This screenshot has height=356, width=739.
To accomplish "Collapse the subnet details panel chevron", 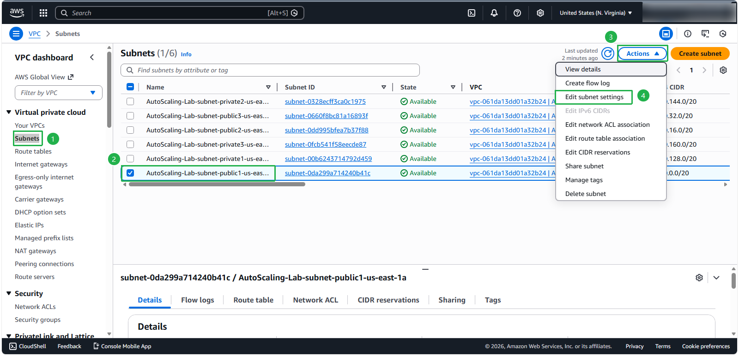I will (716, 278).
